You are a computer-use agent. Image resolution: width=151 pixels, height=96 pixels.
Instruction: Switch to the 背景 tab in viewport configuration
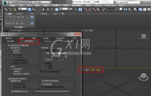pyautogui.click(x=22, y=38)
